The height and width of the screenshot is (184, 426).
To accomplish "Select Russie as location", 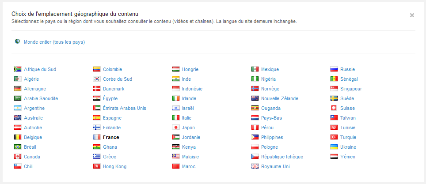I will 347,69.
